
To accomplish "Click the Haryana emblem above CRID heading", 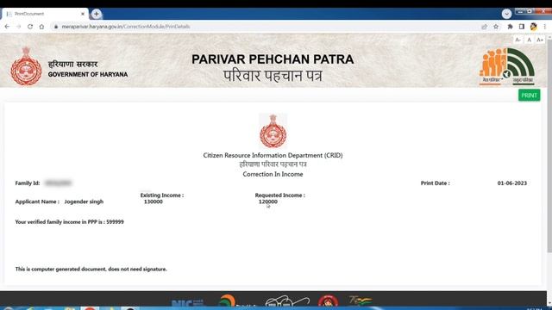I will pos(273,131).
